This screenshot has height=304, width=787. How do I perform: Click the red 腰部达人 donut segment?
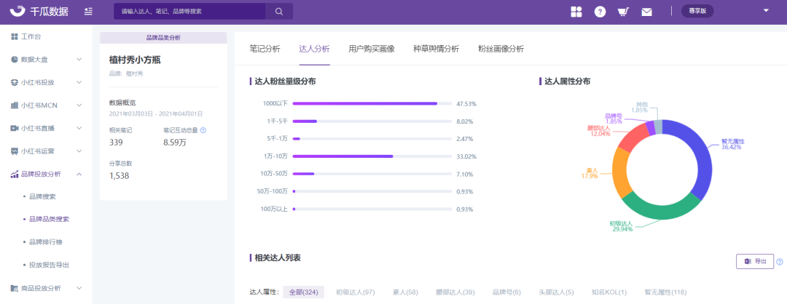coord(632,137)
